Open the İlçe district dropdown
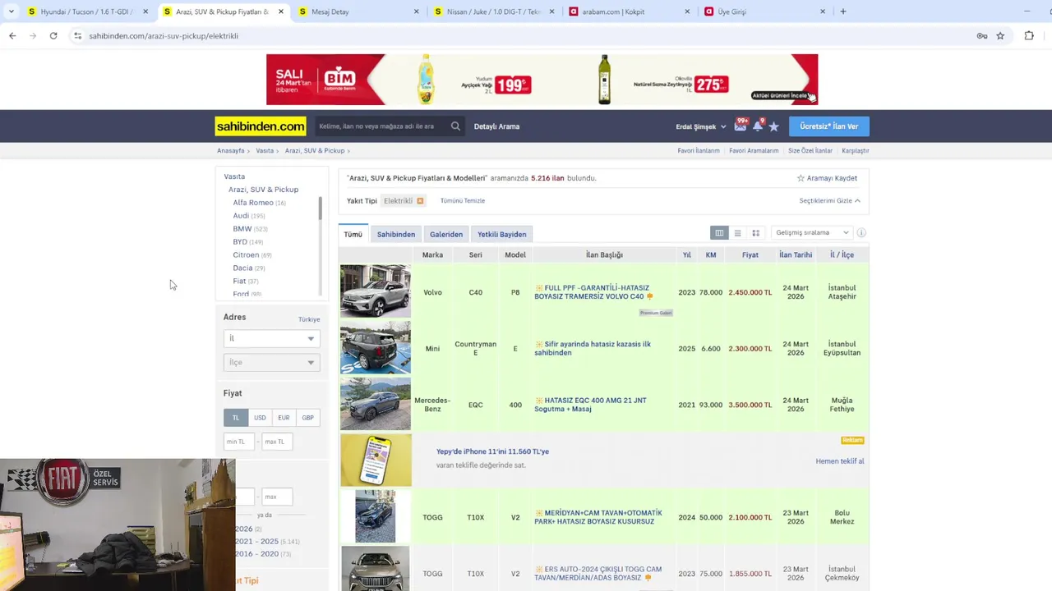This screenshot has width=1052, height=591. pyautogui.click(x=271, y=362)
